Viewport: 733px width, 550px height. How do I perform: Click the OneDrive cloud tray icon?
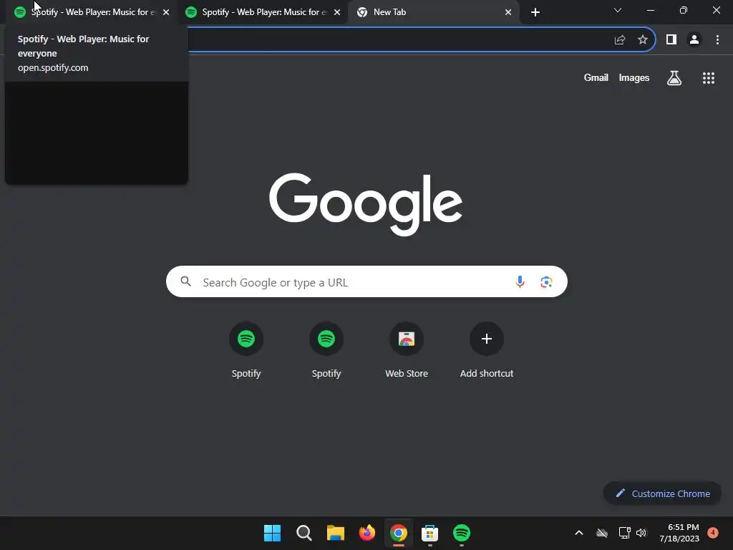point(602,533)
